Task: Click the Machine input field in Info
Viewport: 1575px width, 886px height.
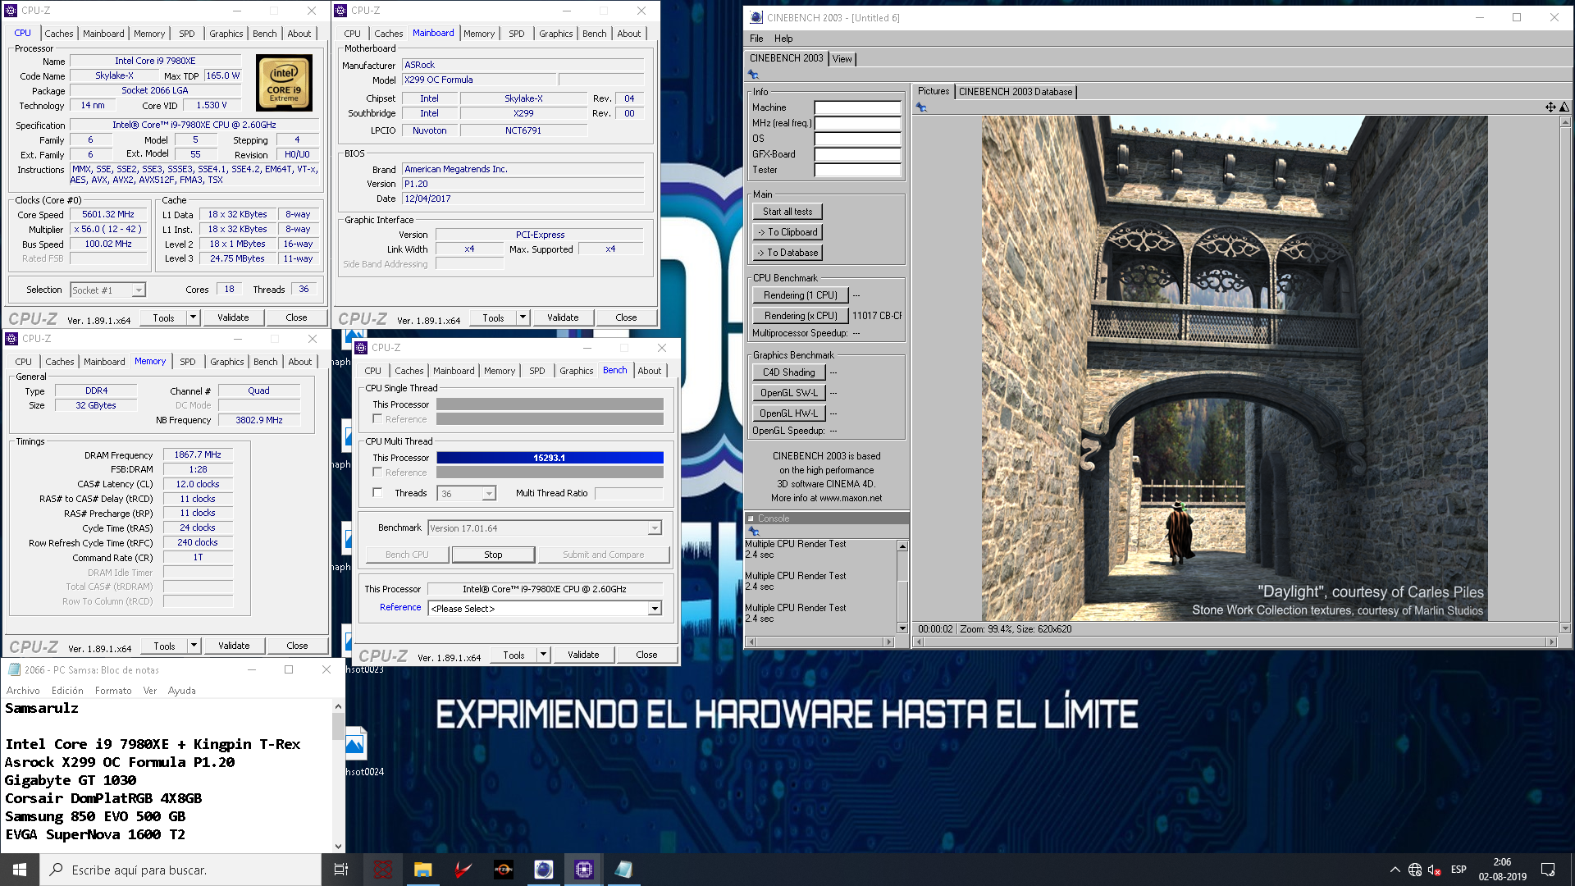Action: (857, 107)
